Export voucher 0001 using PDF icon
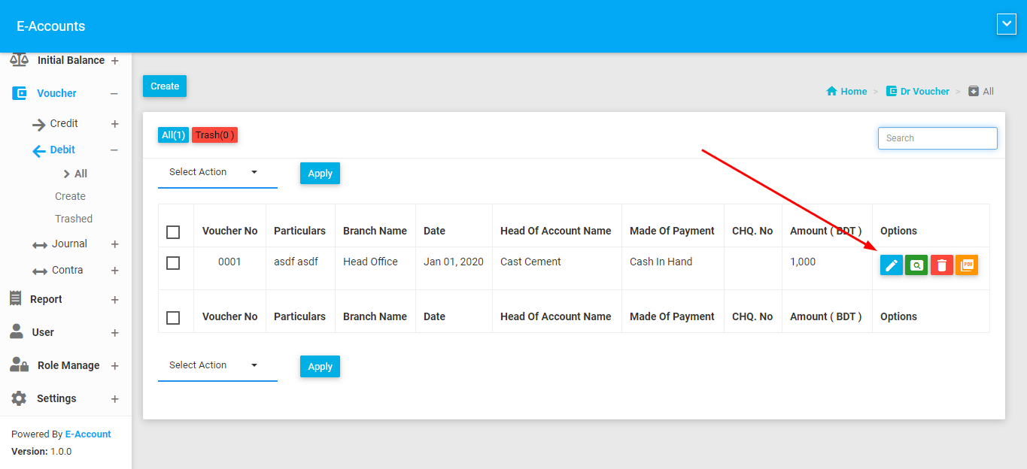 (967, 265)
